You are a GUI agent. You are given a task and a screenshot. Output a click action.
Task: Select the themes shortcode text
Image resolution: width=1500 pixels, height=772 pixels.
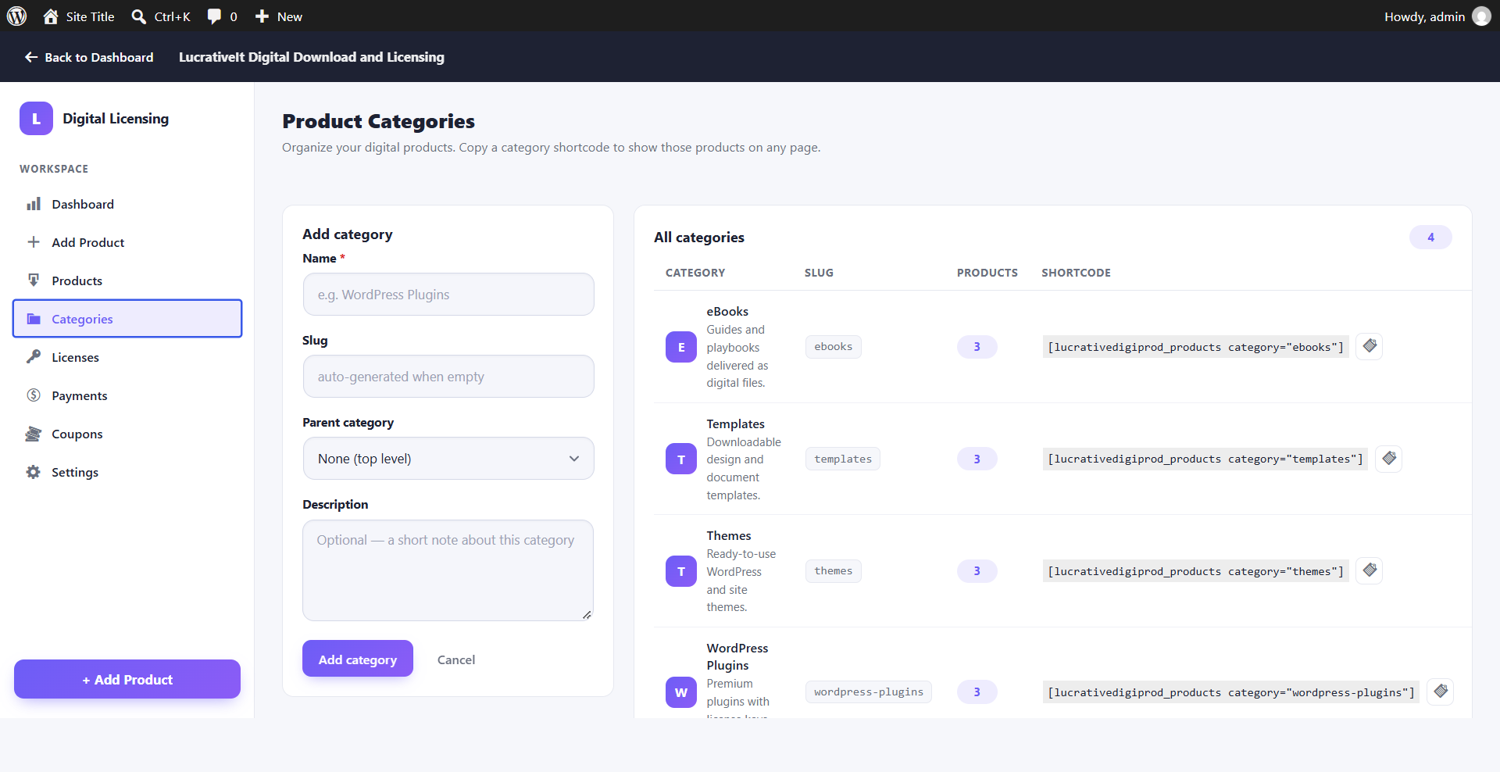point(1195,571)
